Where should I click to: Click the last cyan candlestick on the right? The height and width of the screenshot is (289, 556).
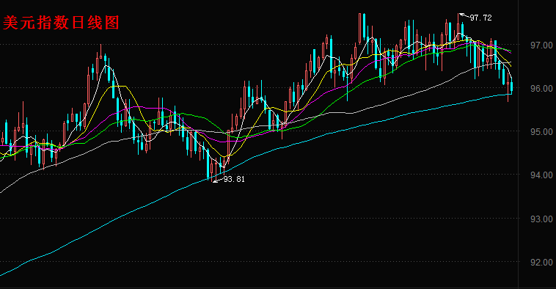tap(512, 87)
